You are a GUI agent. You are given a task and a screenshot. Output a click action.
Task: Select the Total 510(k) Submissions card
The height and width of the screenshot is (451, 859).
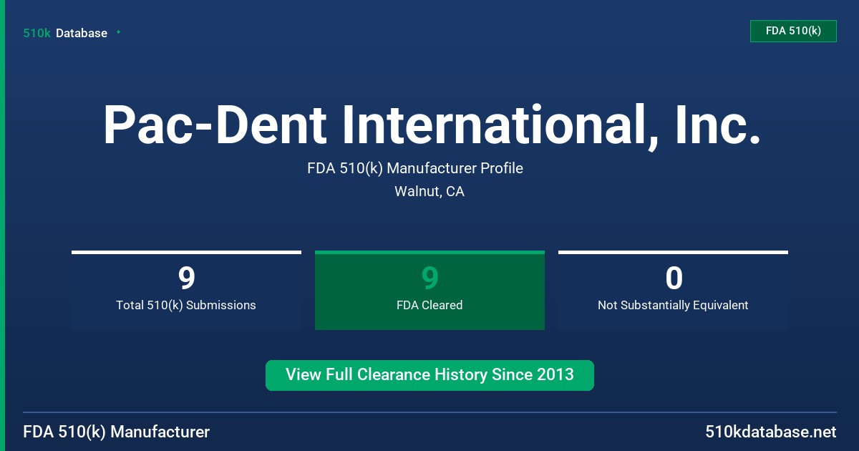pos(186,290)
